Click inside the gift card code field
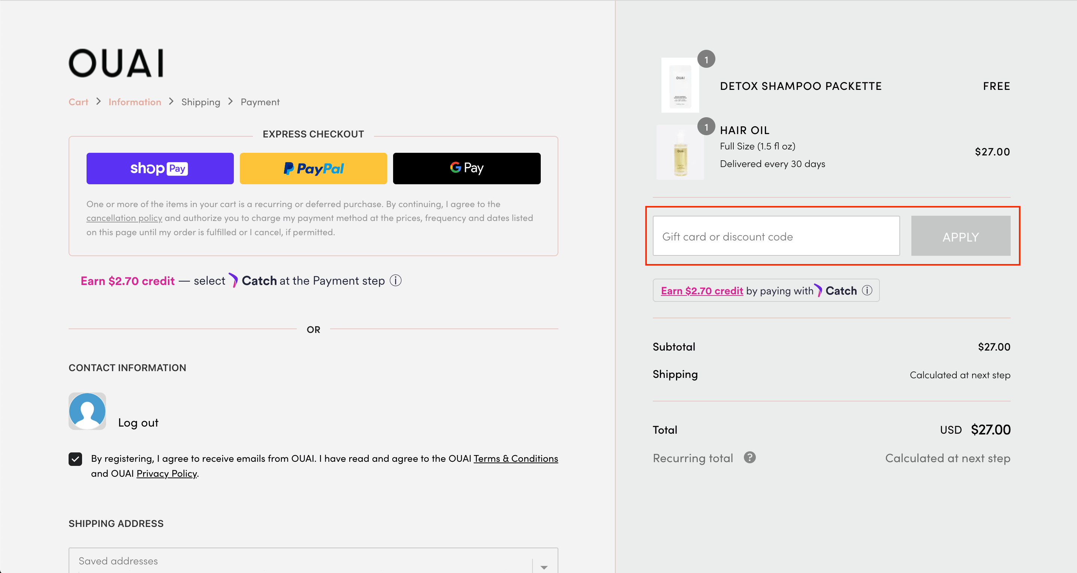 (776, 236)
